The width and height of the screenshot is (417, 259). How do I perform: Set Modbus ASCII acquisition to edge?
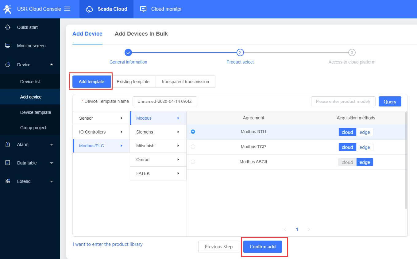365,162
